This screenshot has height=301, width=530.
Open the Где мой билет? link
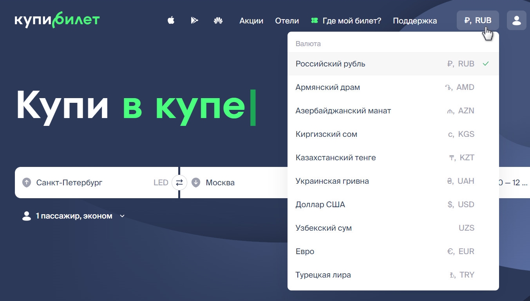tap(351, 21)
